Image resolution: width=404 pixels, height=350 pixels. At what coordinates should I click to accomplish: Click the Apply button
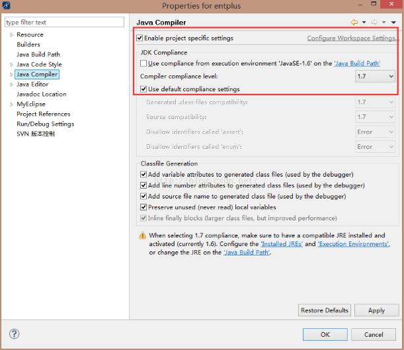point(376,310)
